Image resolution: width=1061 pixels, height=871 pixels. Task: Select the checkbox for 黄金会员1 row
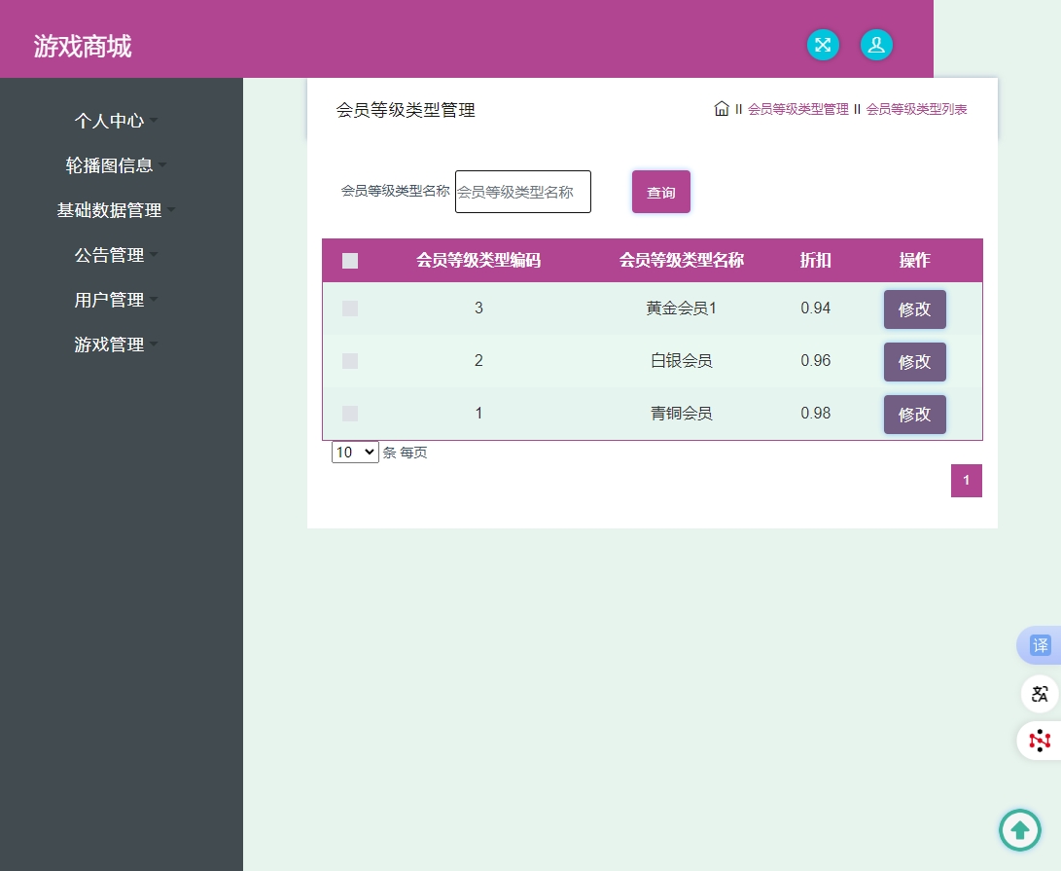coord(350,308)
